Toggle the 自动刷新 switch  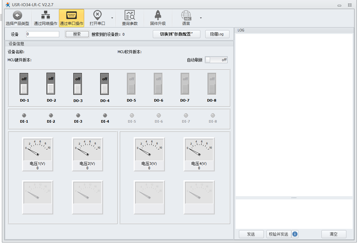coord(216,60)
